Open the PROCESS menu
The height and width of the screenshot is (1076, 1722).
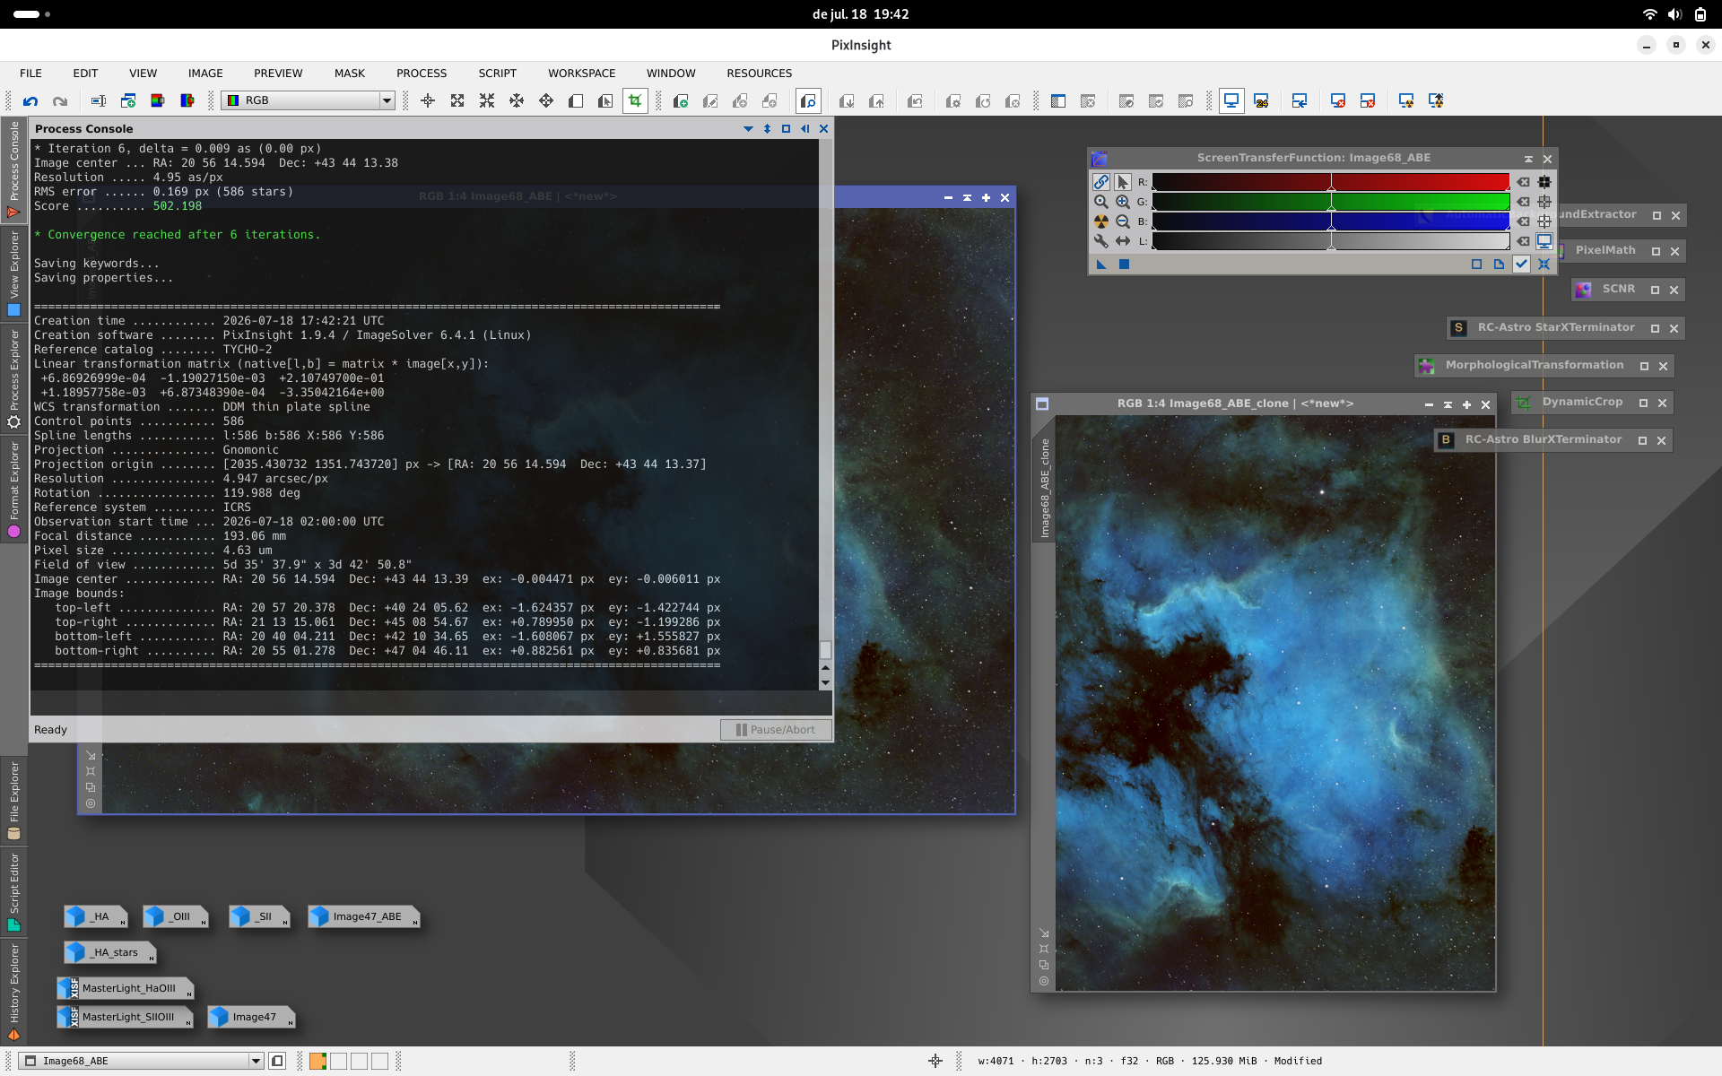[422, 74]
